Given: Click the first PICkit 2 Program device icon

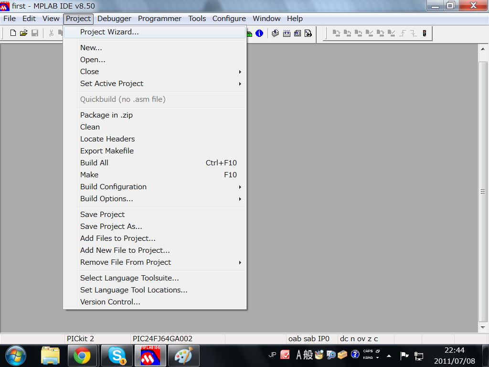Looking at the screenshot, I should click(x=336, y=33).
